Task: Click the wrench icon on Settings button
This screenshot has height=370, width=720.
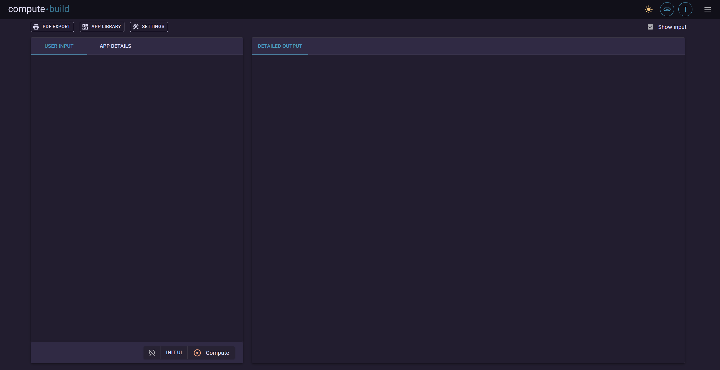Action: [x=136, y=27]
